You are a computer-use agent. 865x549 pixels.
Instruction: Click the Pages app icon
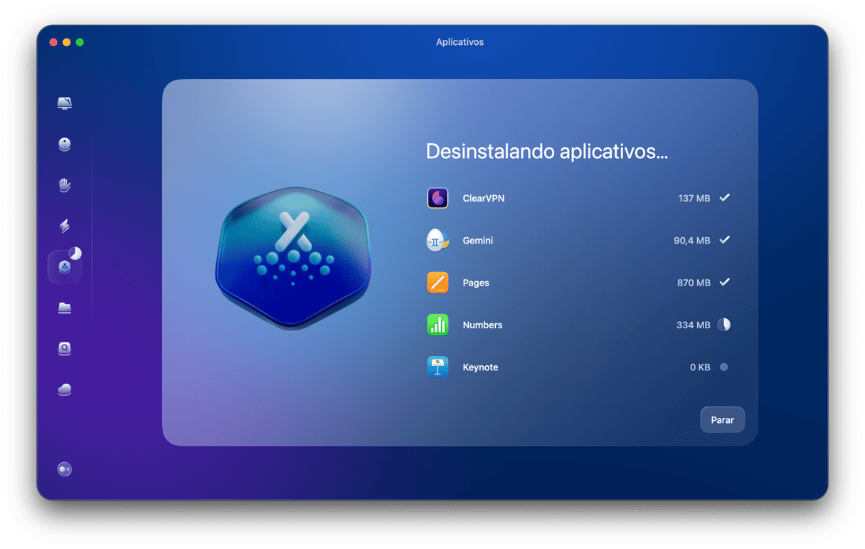click(x=437, y=283)
